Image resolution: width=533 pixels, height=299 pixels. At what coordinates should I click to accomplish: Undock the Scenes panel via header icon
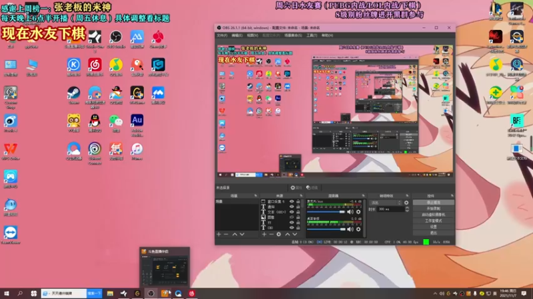(256, 195)
